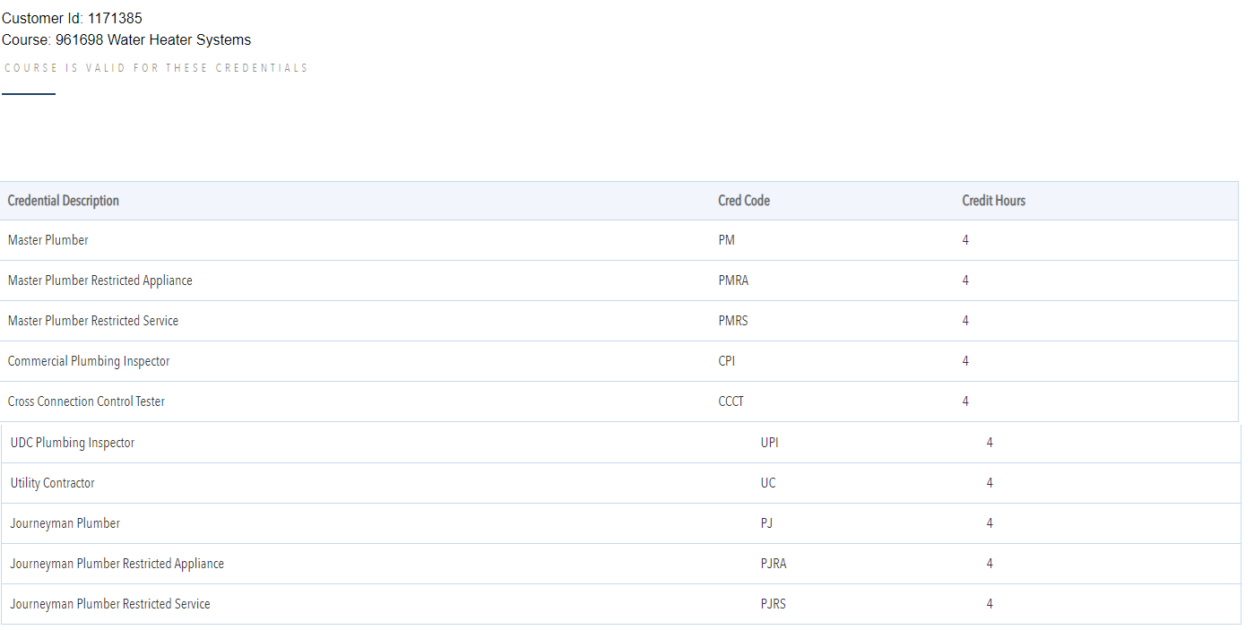Click the Customer Id 1171385 text

[x=72, y=18]
